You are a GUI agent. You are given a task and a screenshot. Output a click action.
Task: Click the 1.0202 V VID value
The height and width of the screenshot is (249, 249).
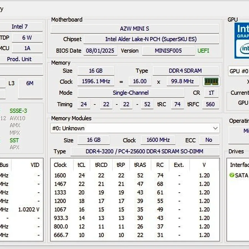[29, 209]
